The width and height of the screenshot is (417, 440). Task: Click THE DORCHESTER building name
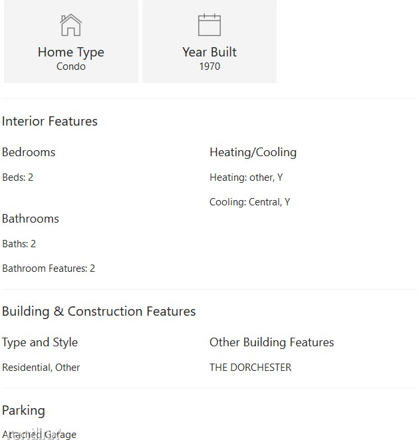click(250, 368)
